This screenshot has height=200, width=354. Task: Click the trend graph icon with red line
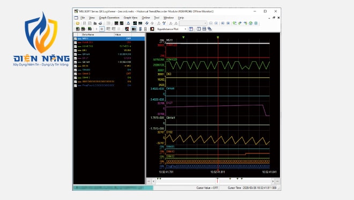[127, 29]
